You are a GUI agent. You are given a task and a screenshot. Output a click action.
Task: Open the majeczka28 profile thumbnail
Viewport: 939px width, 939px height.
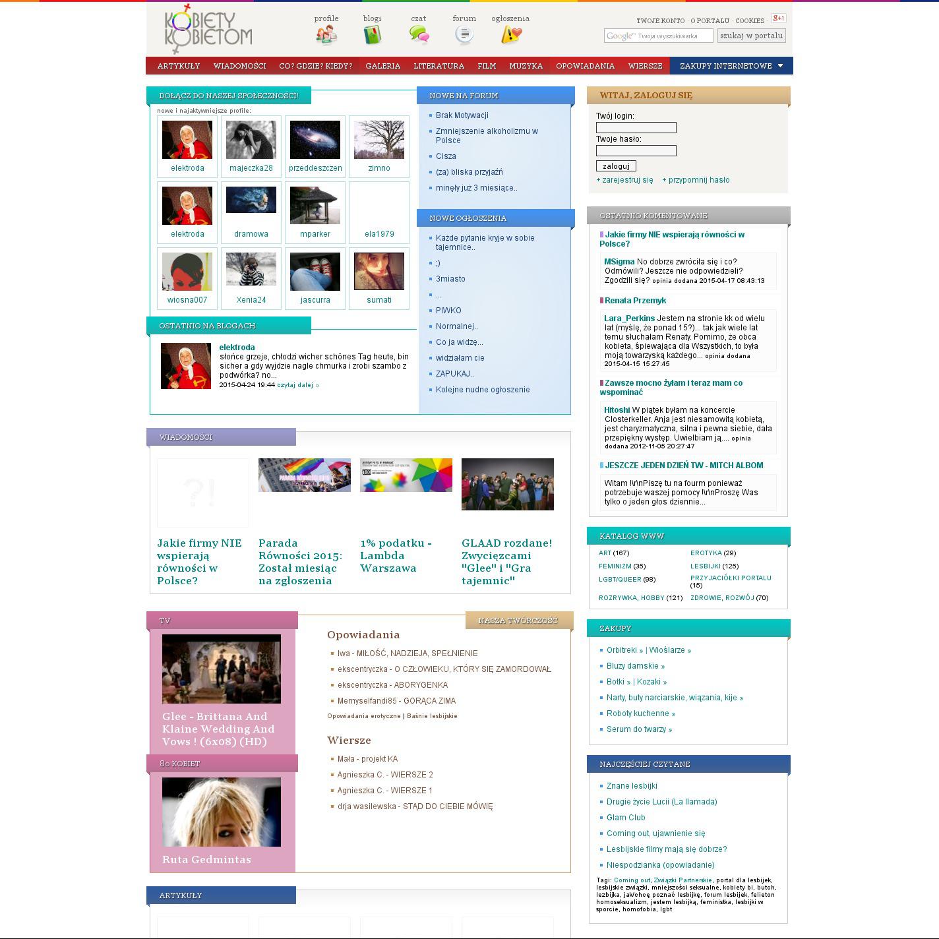[x=251, y=140]
